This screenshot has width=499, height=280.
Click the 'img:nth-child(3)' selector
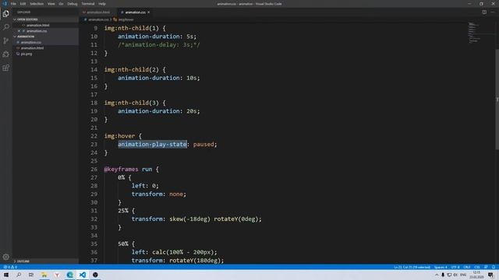click(132, 103)
